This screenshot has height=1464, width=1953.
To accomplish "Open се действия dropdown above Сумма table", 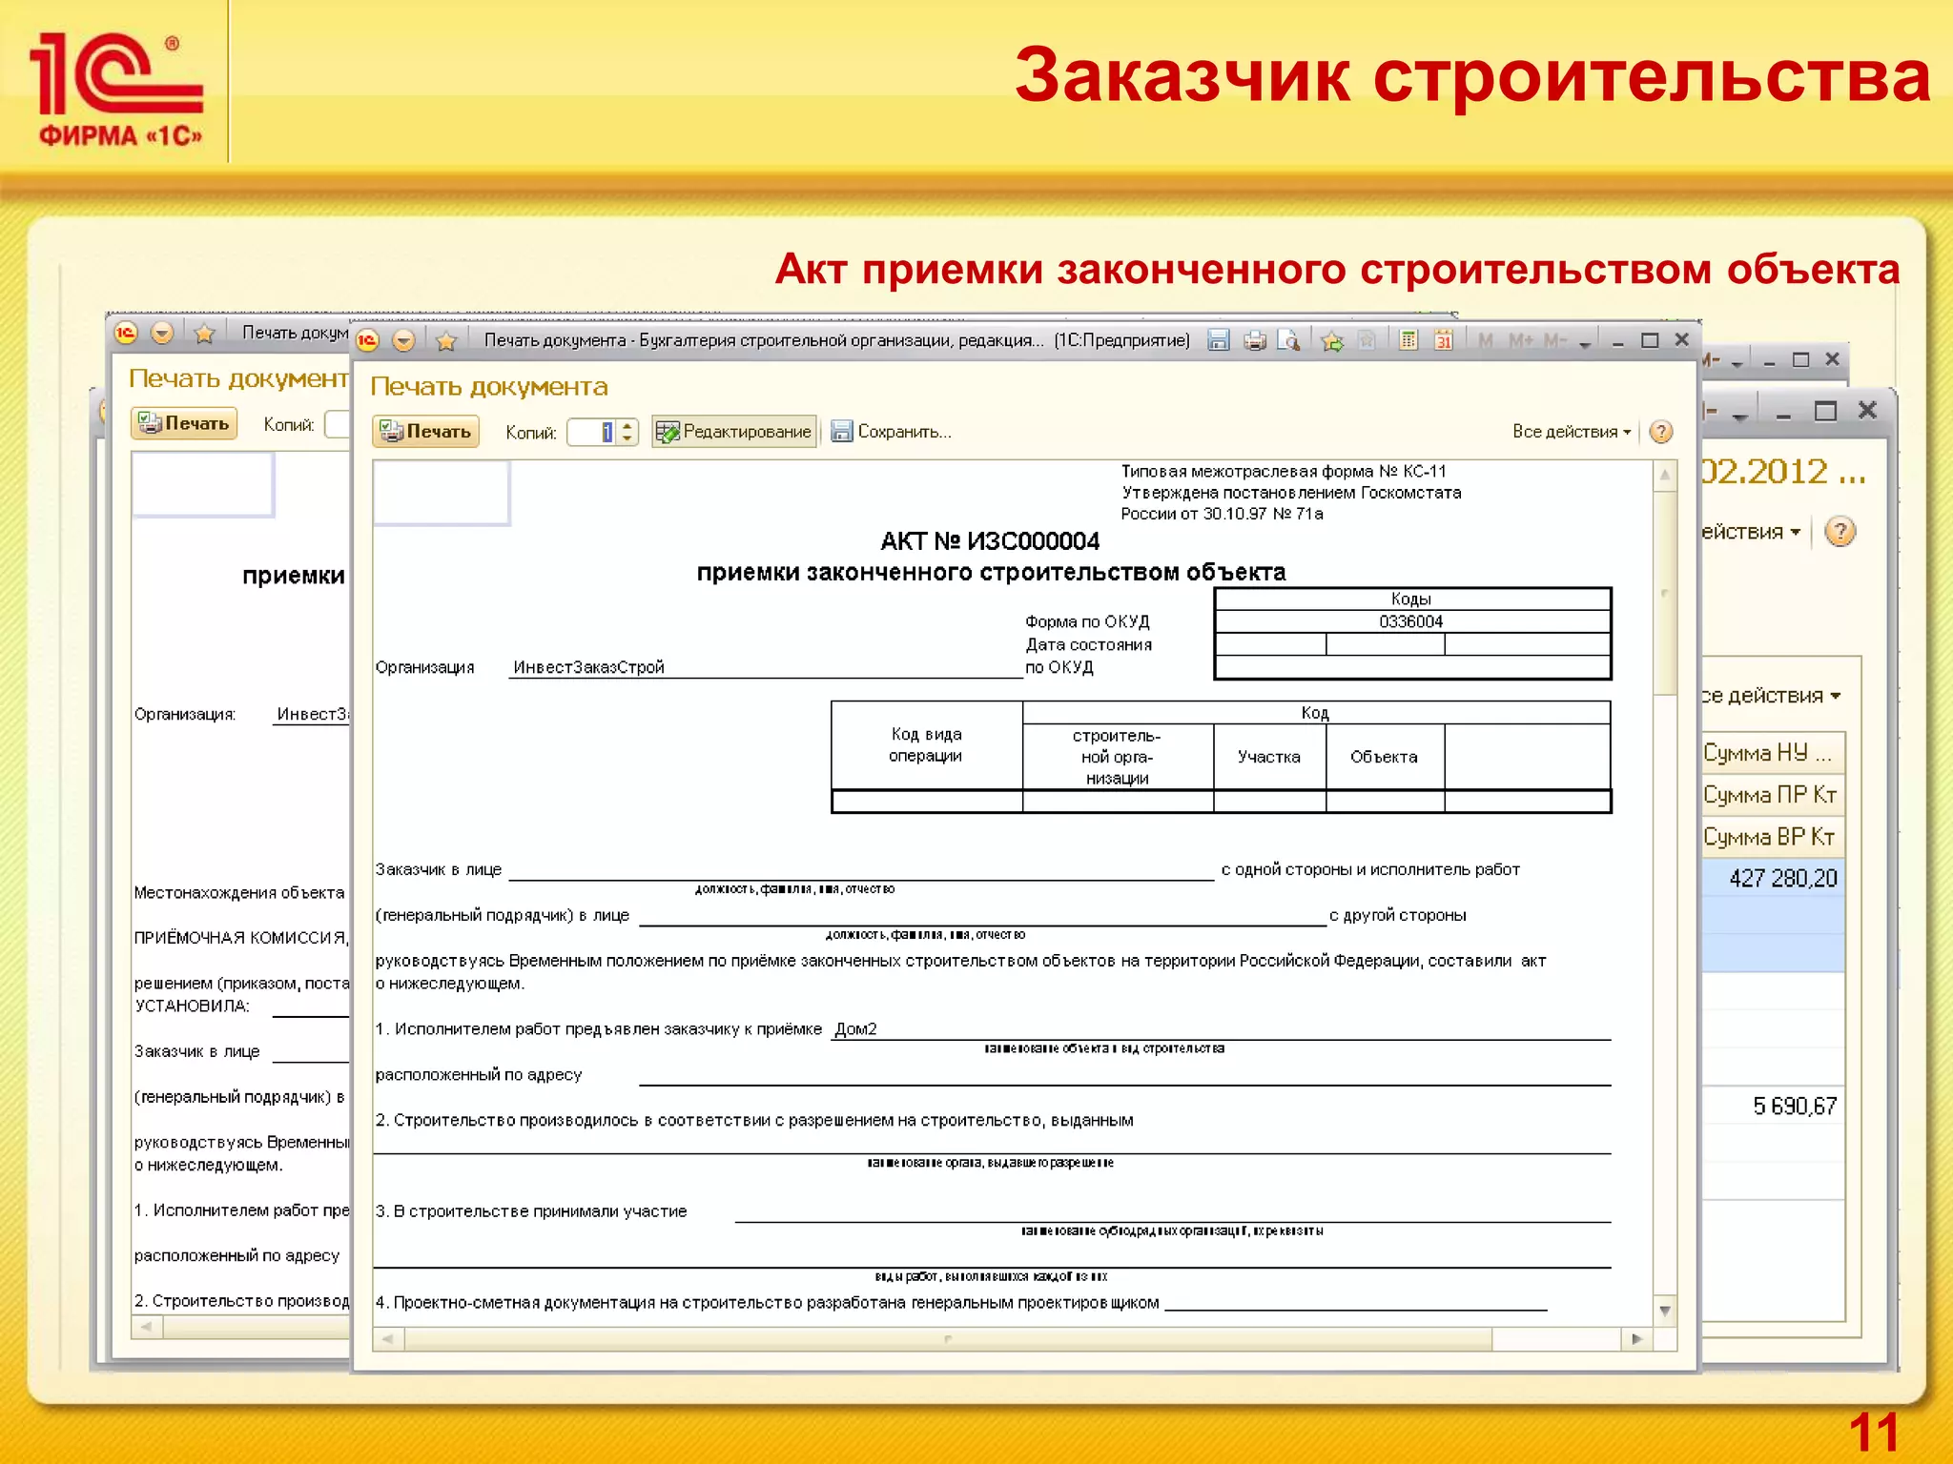I will (x=1771, y=695).
